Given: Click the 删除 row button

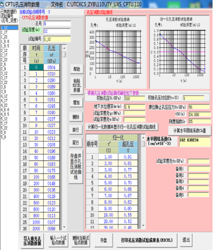Looking at the screenshot, I should coord(76,117).
